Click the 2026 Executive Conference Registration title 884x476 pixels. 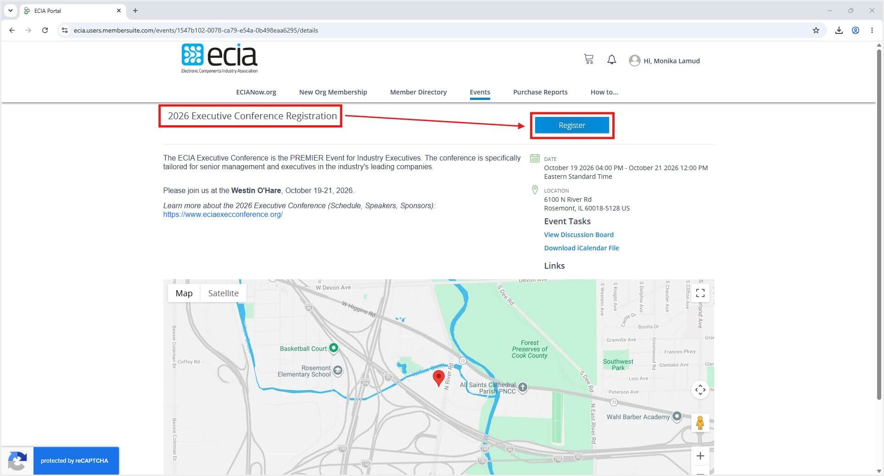coord(252,116)
